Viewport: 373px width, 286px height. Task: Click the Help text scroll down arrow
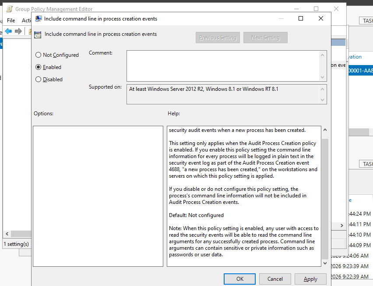325,263
